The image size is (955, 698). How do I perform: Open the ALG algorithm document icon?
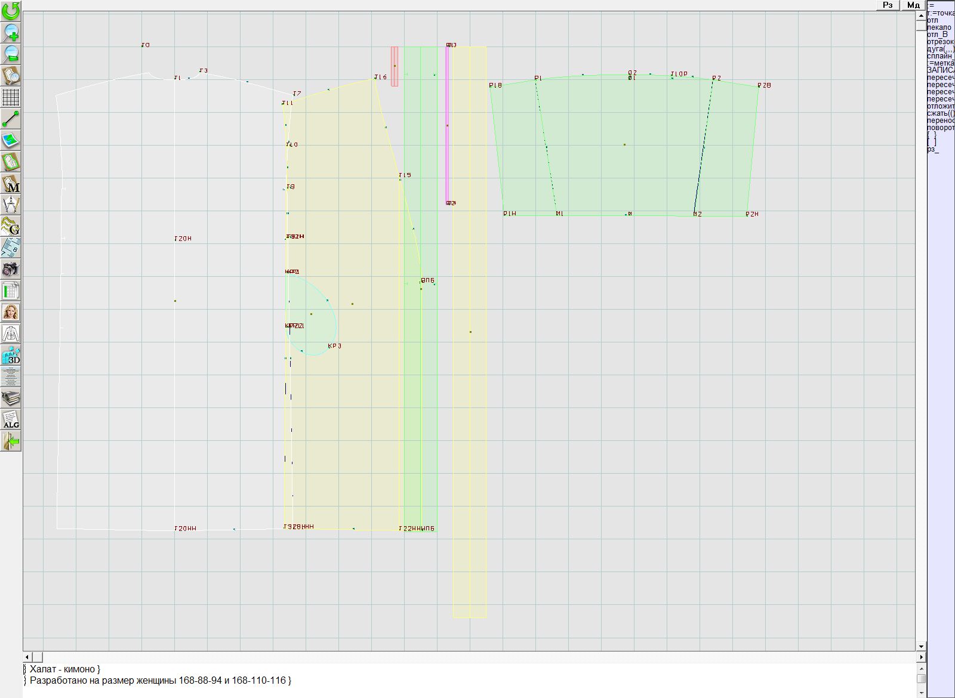point(11,419)
